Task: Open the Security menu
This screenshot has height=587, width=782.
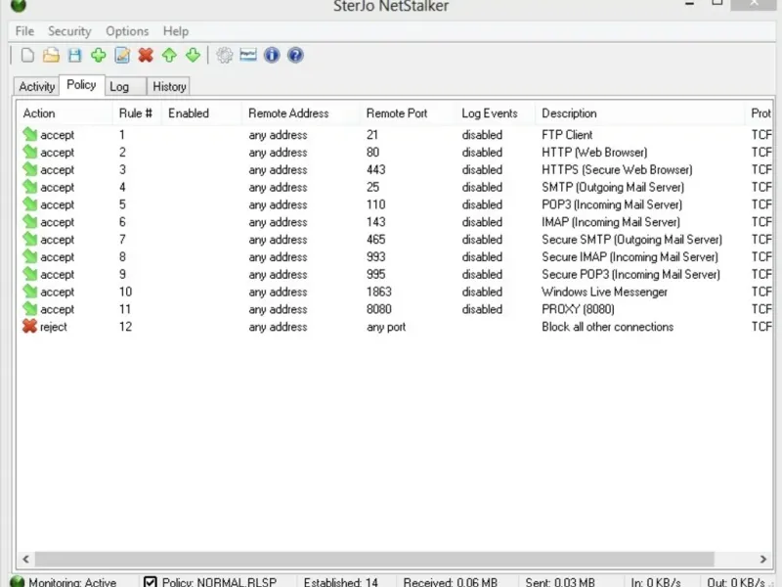Action: tap(69, 31)
